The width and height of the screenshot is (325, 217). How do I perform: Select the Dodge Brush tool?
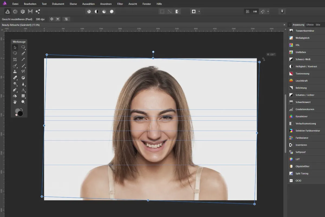15,84
